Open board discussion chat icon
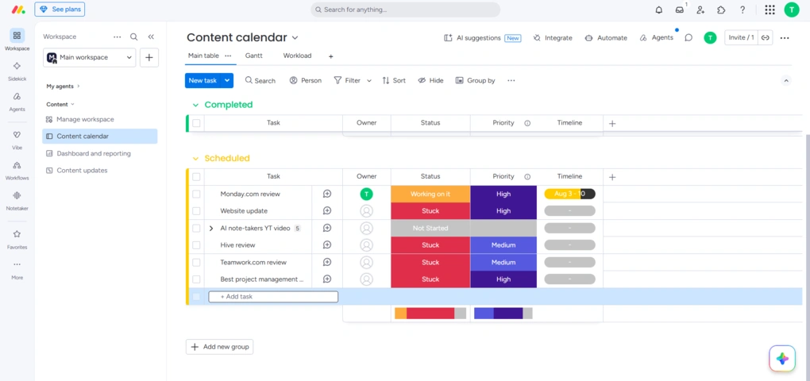 click(688, 37)
